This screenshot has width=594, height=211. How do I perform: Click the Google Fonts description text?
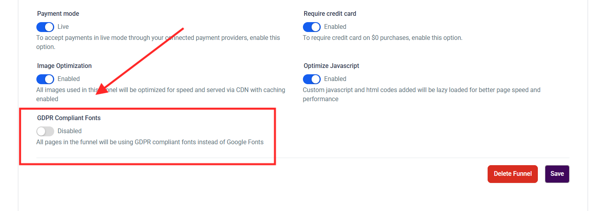pos(150,142)
